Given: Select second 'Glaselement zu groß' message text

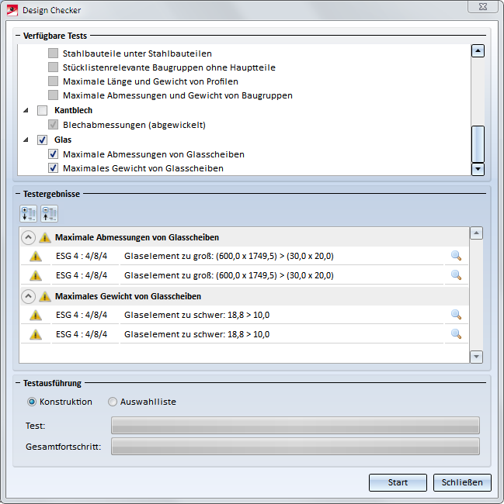Looking at the screenshot, I should pos(229,275).
